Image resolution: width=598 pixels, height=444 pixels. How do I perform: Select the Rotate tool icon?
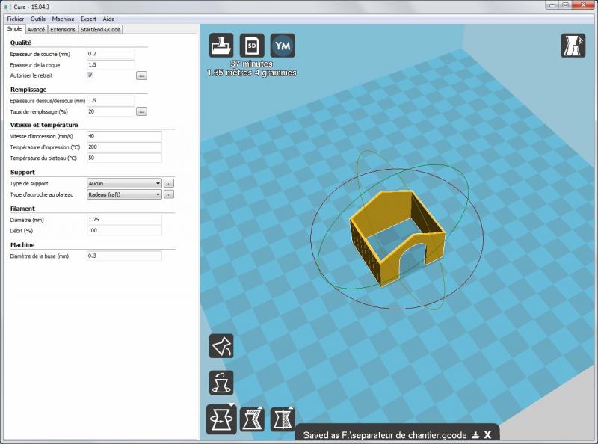221,419
